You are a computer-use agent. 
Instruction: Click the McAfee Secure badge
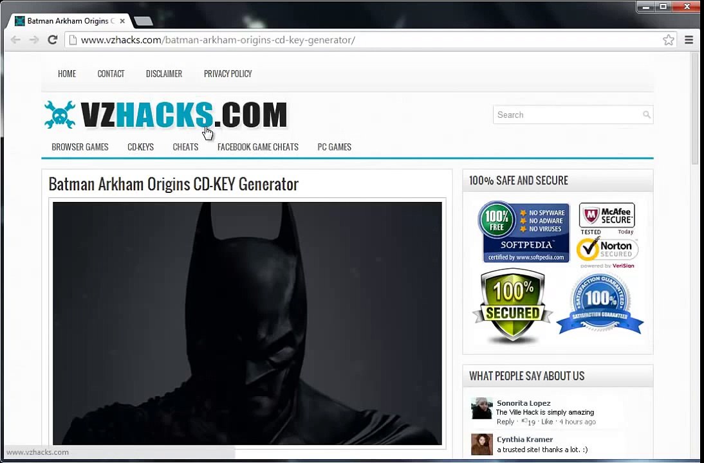[607, 219]
